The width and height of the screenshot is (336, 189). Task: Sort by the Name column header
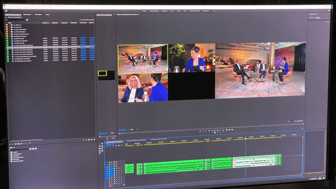10,23
